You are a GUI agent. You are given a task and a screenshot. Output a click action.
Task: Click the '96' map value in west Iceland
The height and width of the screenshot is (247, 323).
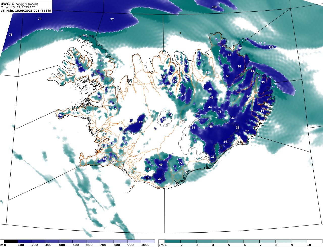click(99, 96)
